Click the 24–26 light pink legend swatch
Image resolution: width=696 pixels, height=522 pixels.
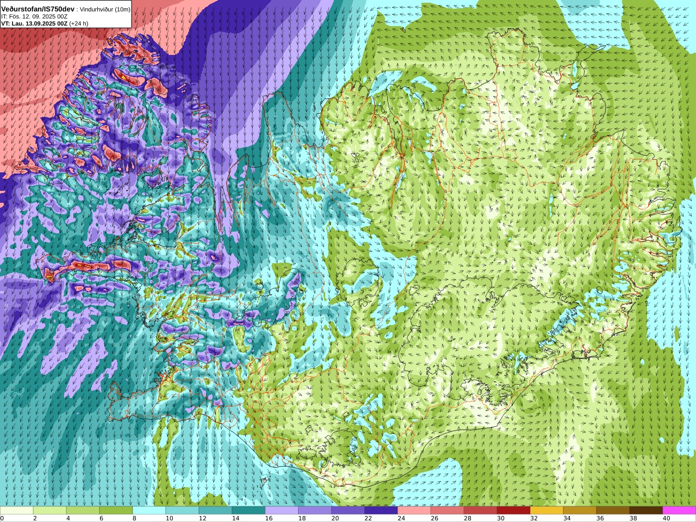tap(414, 511)
